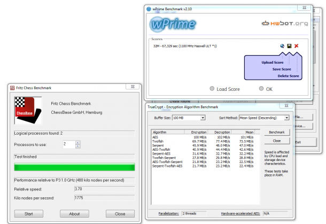Click the red delete score X icon
This screenshot has width=326, height=224.
297,46
